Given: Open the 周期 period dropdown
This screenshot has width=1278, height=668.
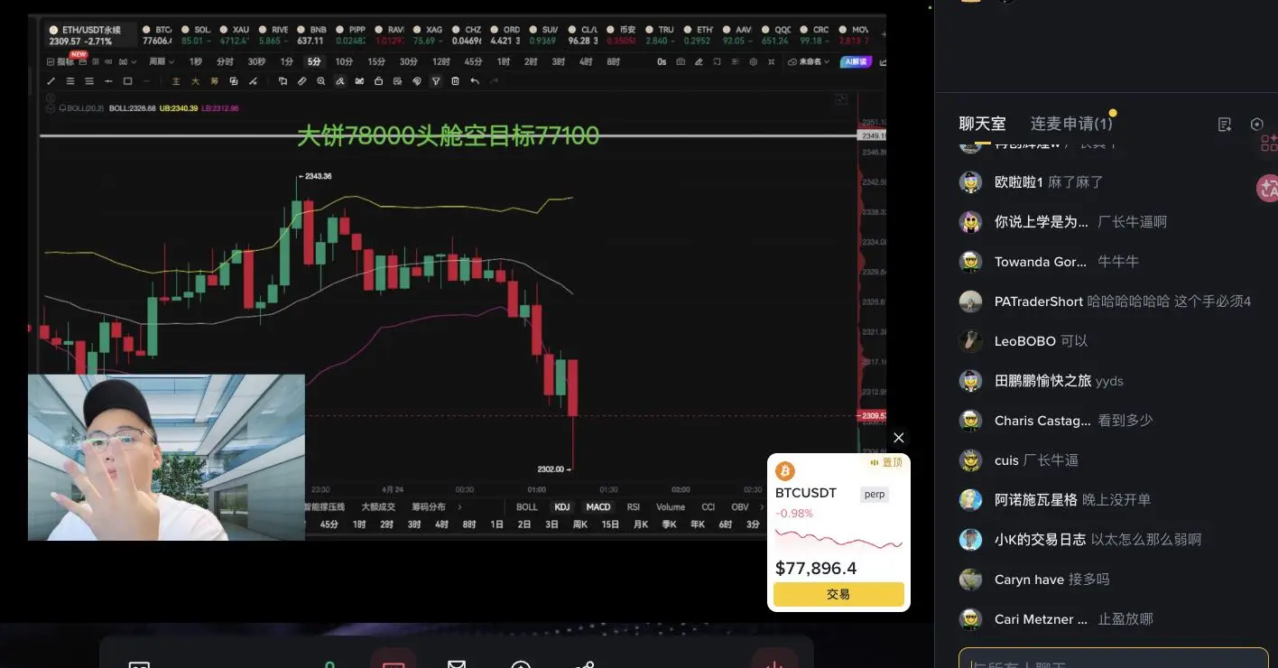Looking at the screenshot, I should [161, 61].
